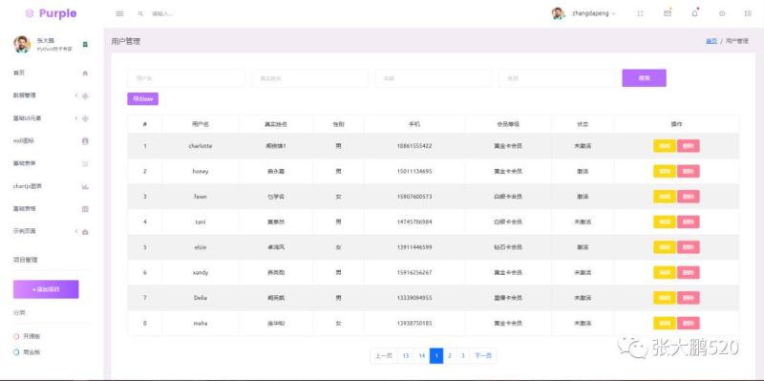This screenshot has width=764, height=381.
Task: Click phone number 18861555422 cell
Action: [x=414, y=146]
